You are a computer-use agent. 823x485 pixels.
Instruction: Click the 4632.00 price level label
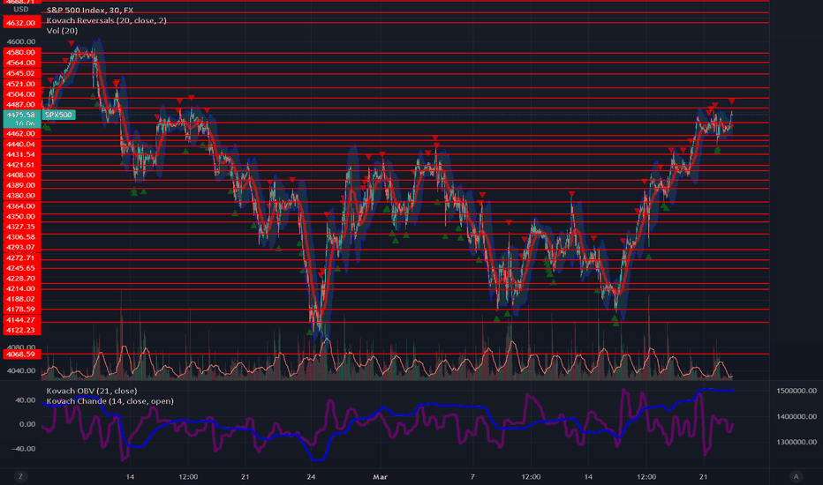click(21, 23)
